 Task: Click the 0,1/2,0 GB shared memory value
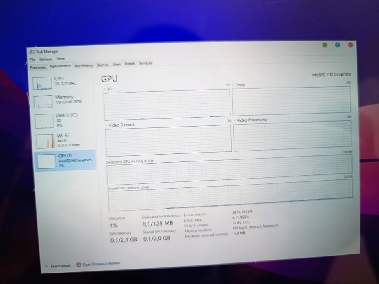(157, 239)
